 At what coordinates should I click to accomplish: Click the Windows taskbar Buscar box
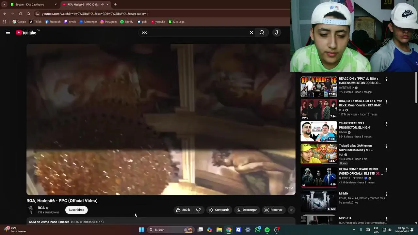(x=170, y=230)
